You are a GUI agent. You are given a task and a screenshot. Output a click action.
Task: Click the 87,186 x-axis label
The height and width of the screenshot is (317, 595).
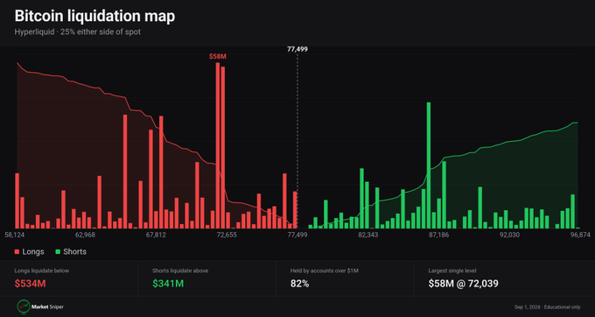pyautogui.click(x=438, y=235)
